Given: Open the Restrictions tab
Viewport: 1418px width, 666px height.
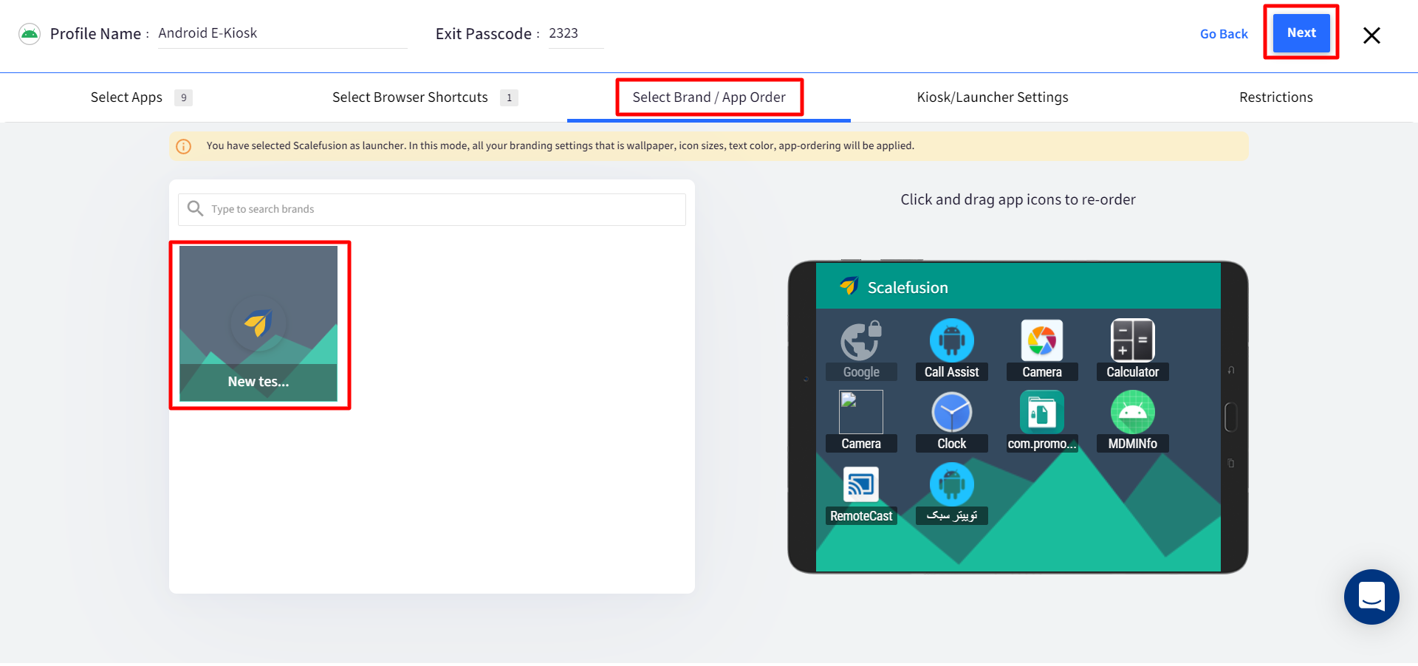Looking at the screenshot, I should (x=1276, y=97).
